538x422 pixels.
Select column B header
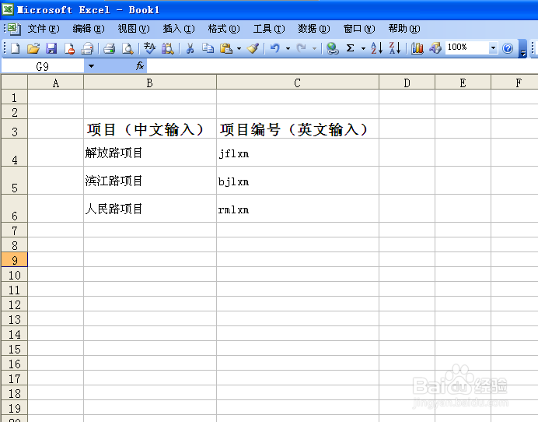pos(149,83)
